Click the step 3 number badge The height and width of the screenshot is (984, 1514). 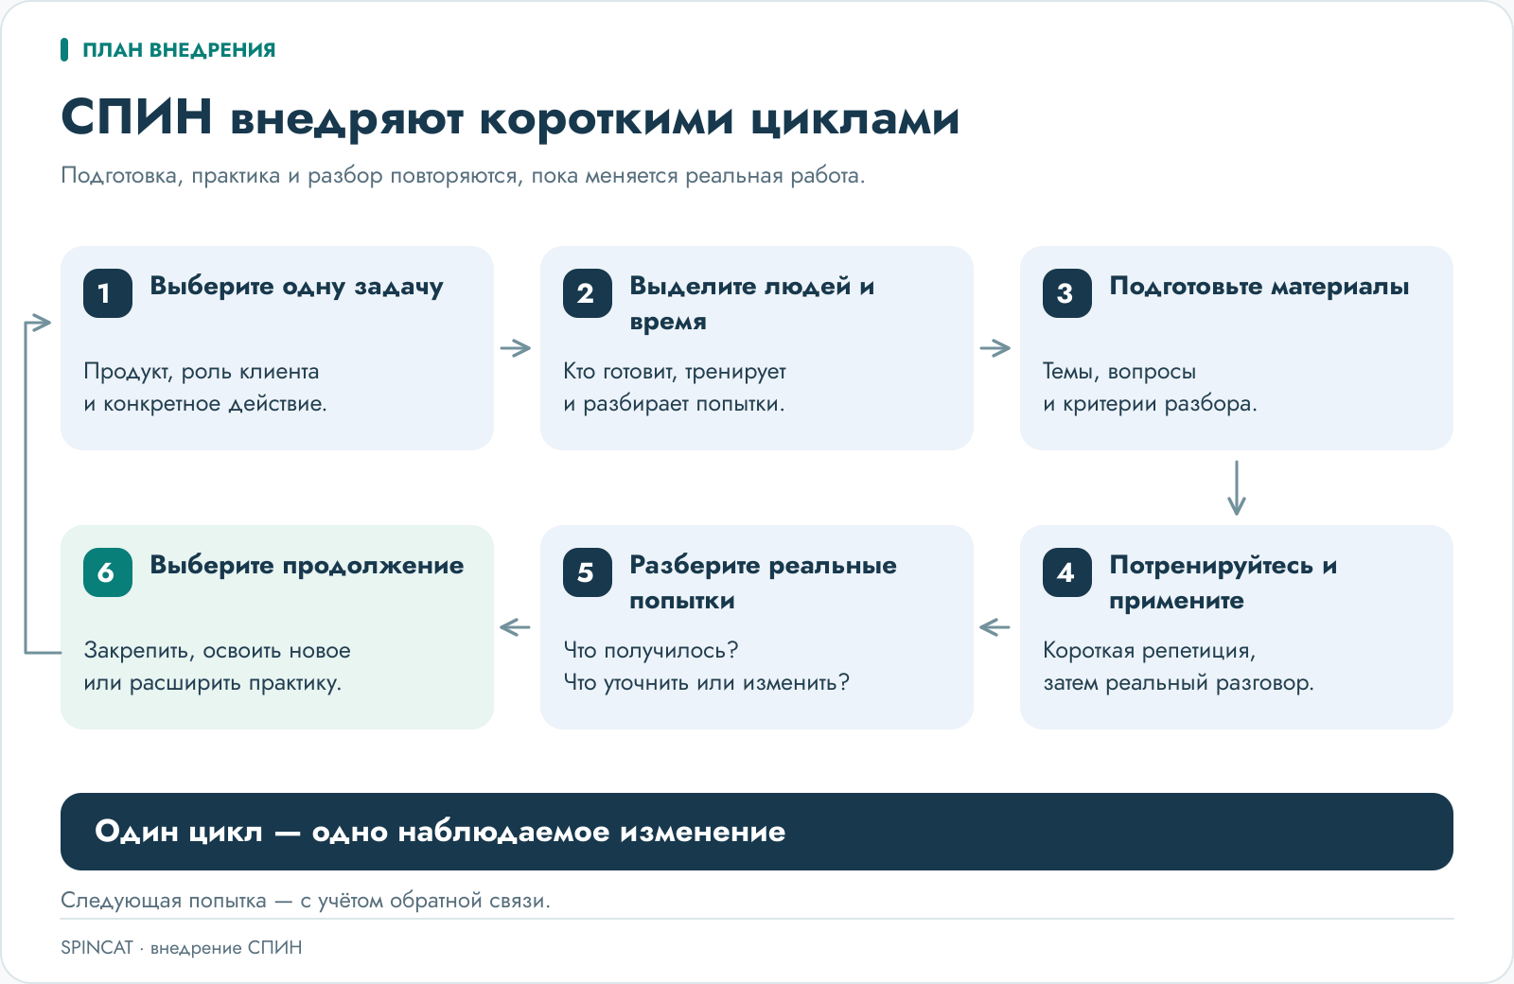[1067, 293]
